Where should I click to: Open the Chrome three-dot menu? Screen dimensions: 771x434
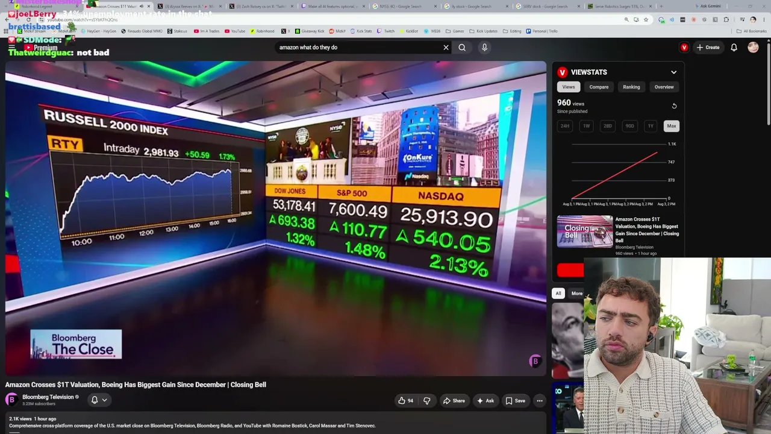click(x=764, y=20)
